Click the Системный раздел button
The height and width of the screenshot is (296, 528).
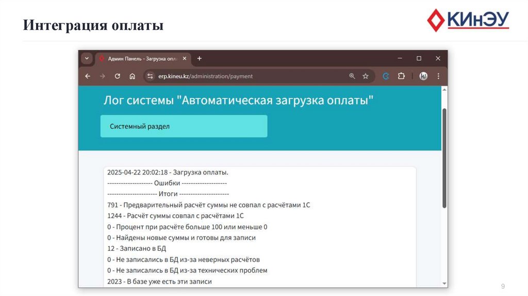(x=184, y=126)
